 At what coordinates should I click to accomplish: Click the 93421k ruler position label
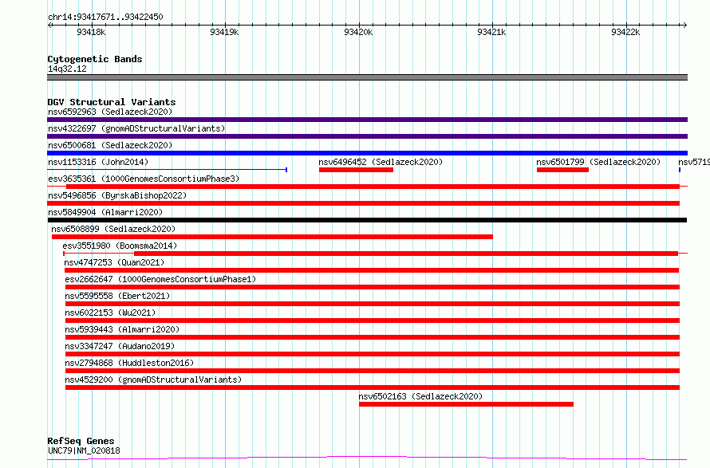[x=491, y=32]
